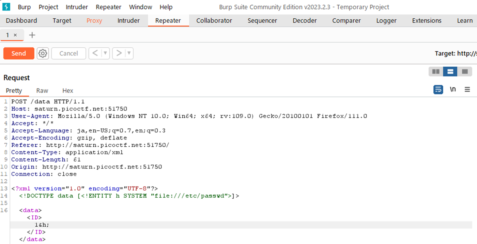Click the closing </ID> tag line
Viewport: 477px width, 244px height.
coord(36,232)
